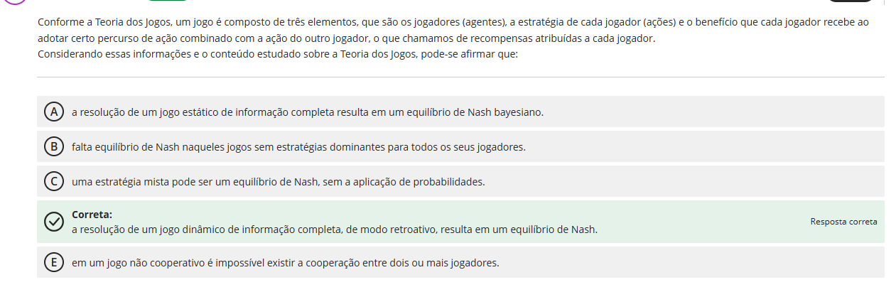Click the question line starting "Conforme a Teoria"
The height and width of the screenshot is (292, 896).
[453, 22]
